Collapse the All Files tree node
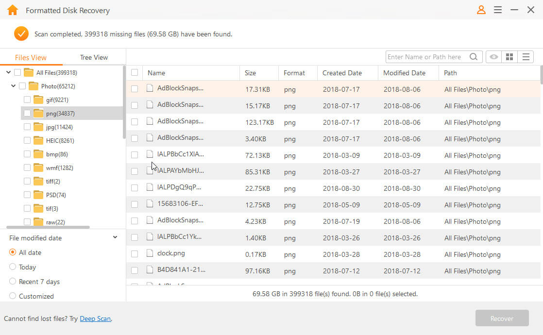Screen dimensions: 543x335 8,72
